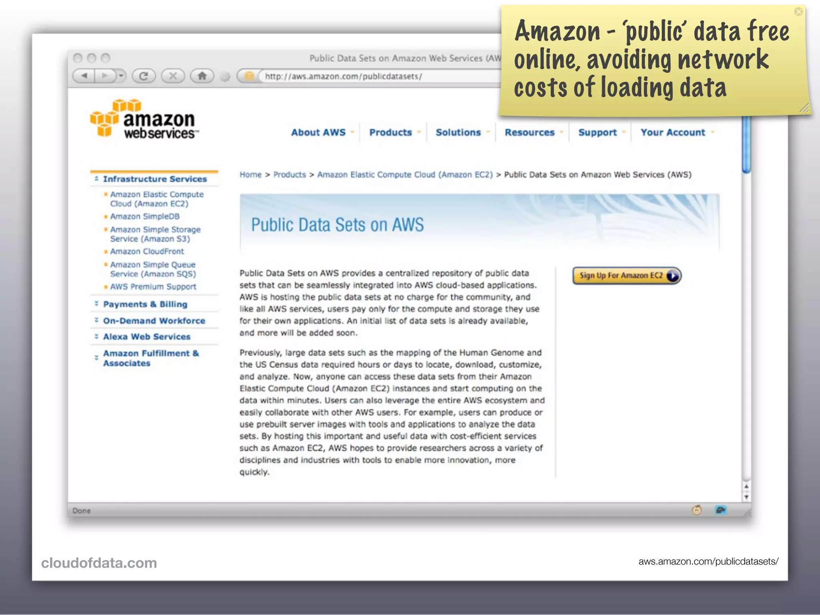
Task: Click the aws.amazon.com/publicdatasets/ footer text
Action: (x=708, y=561)
